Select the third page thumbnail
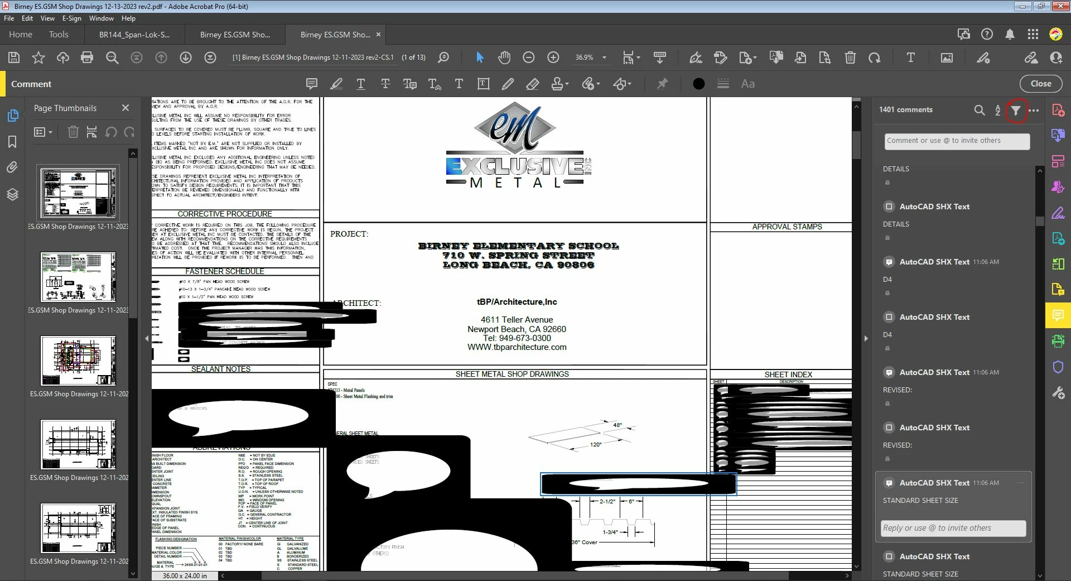Image resolution: width=1071 pixels, height=581 pixels. click(78, 361)
